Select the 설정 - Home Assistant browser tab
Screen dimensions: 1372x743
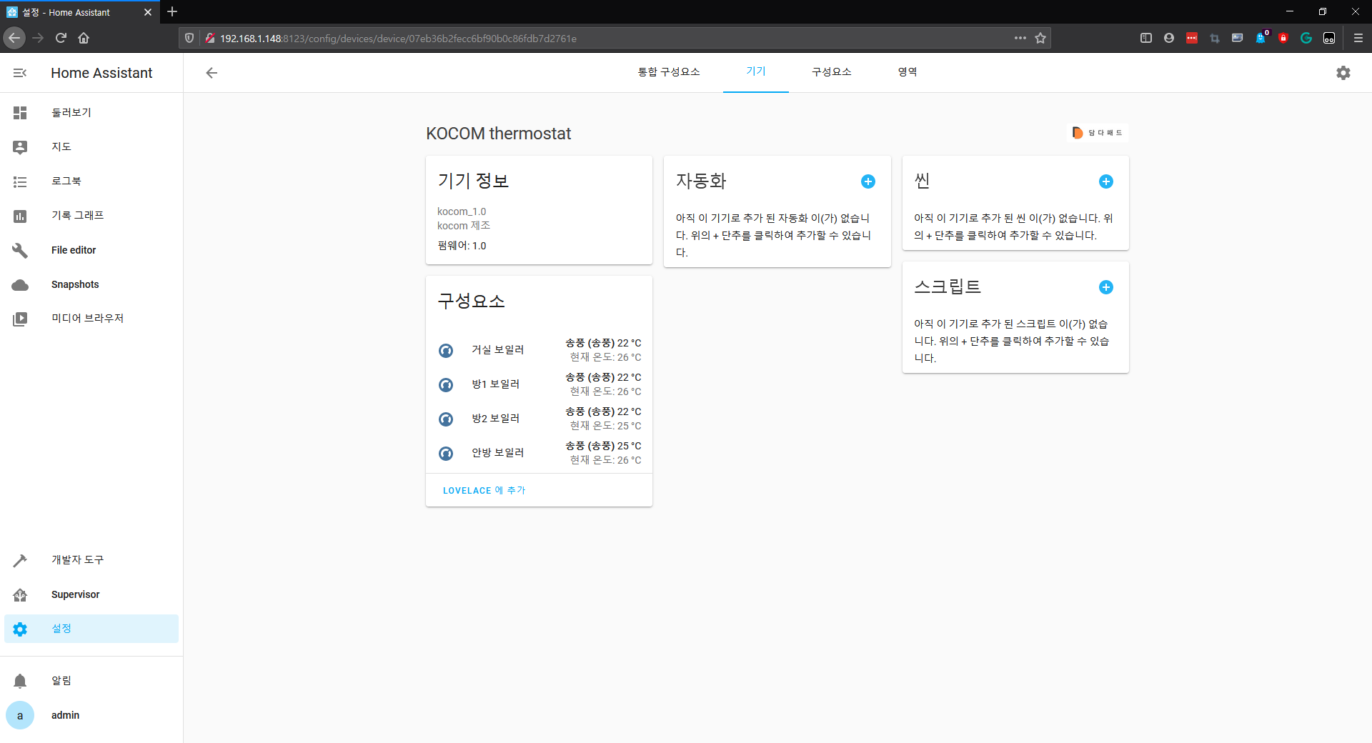coord(80,12)
